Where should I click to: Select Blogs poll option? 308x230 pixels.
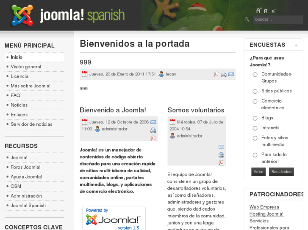255,118
